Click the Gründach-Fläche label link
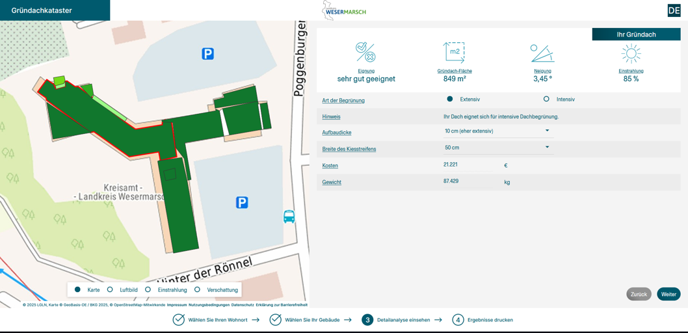This screenshot has width=688, height=333. (455, 71)
